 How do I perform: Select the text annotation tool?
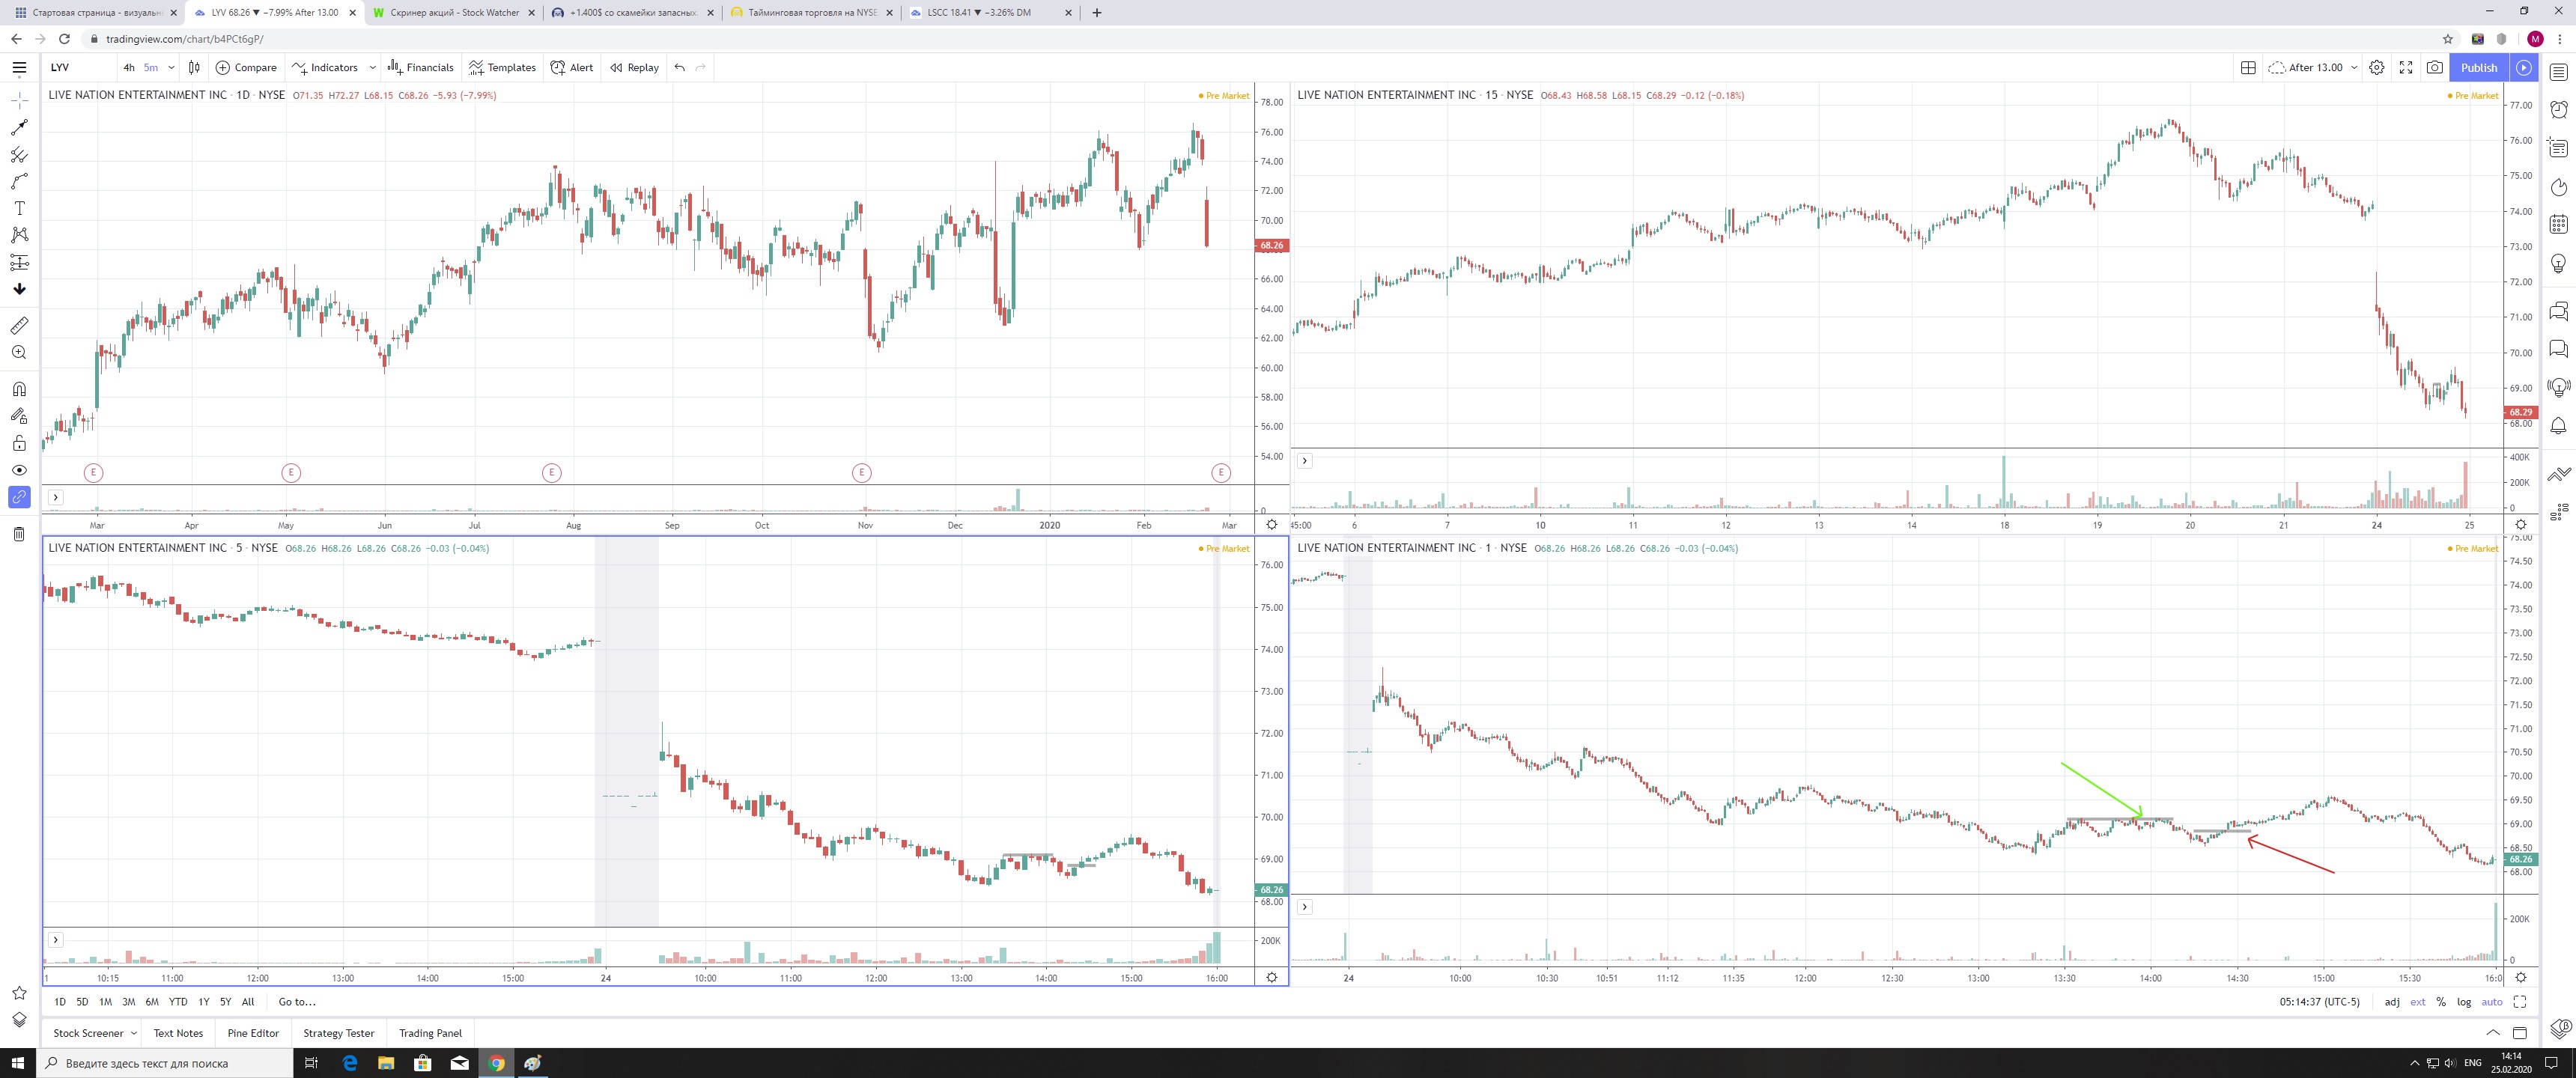click(x=19, y=208)
